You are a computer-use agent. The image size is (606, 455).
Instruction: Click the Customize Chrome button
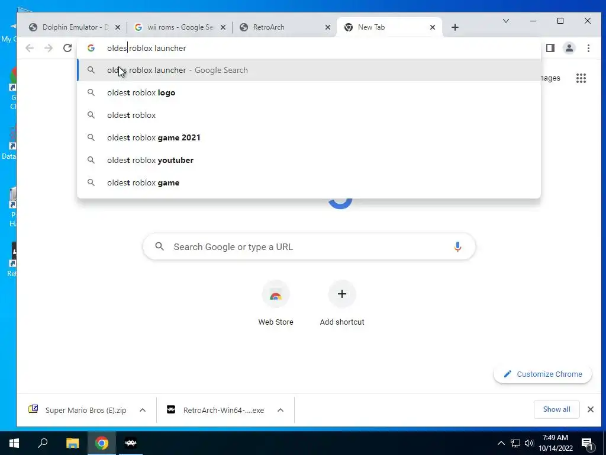(543, 374)
